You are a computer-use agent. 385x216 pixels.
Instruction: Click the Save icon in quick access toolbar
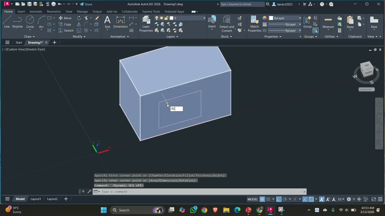[29, 4]
